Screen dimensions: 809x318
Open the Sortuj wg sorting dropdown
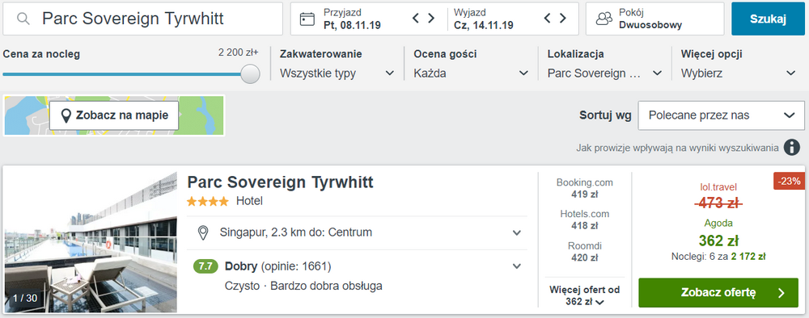(x=721, y=115)
